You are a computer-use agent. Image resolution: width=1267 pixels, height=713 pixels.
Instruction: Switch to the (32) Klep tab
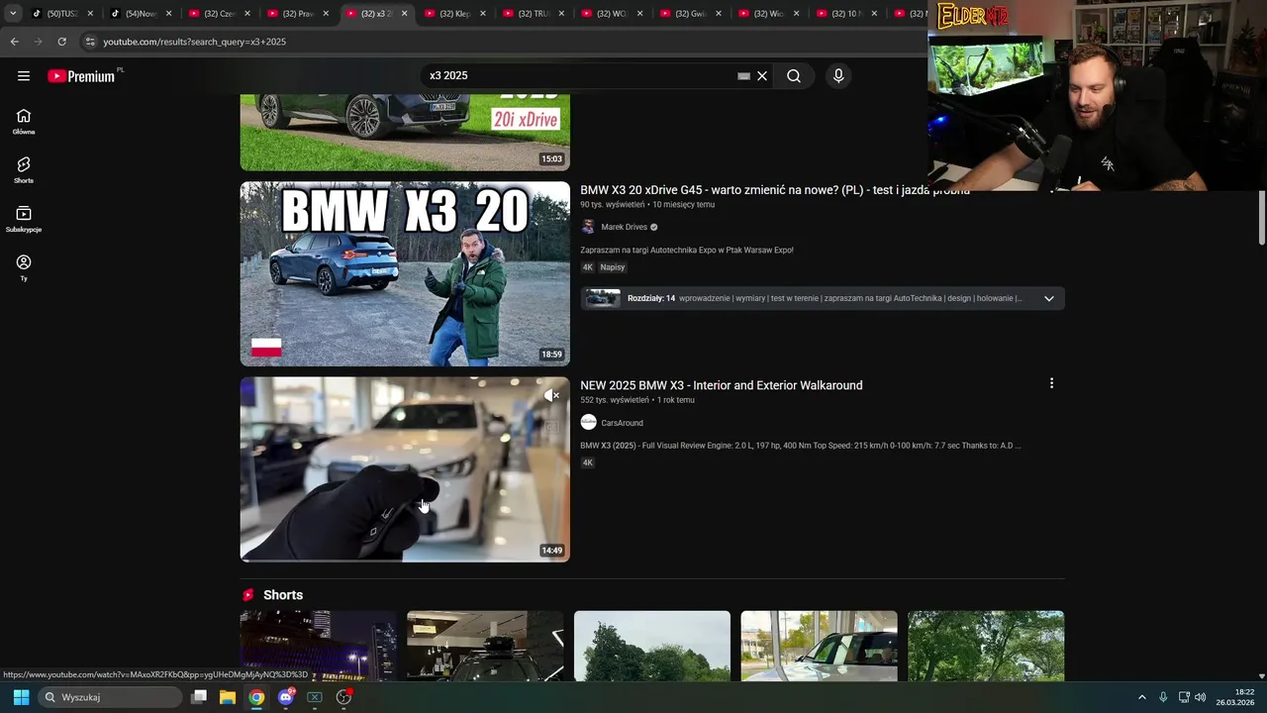pos(454,14)
